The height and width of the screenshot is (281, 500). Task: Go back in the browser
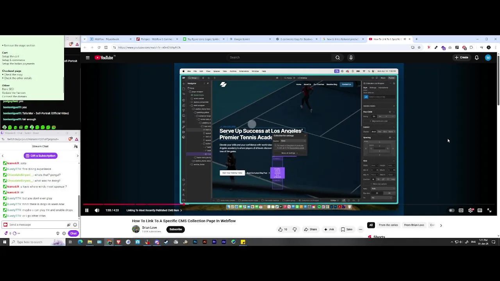click(x=85, y=47)
